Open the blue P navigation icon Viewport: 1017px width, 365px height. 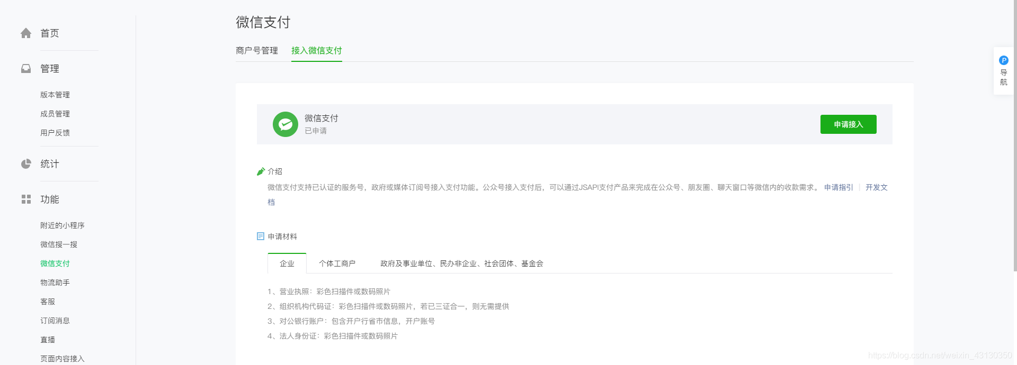pos(1004,60)
